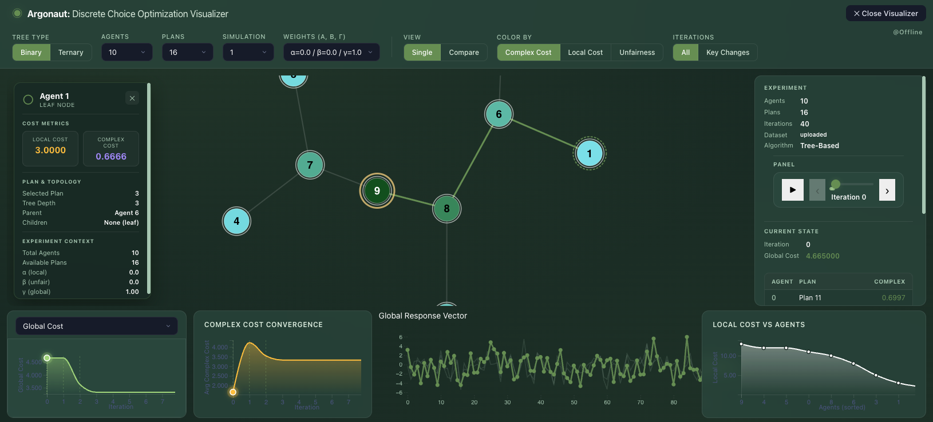The image size is (933, 422).
Task: Click the 'uploaded' dataset value
Action: (x=813, y=135)
